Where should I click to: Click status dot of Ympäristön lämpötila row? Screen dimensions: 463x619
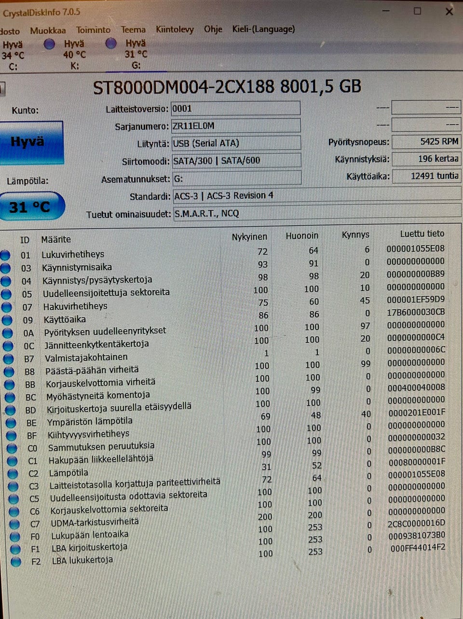pyautogui.click(x=11, y=423)
